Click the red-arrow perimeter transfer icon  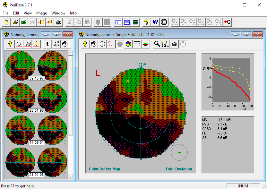[x=227, y=22]
